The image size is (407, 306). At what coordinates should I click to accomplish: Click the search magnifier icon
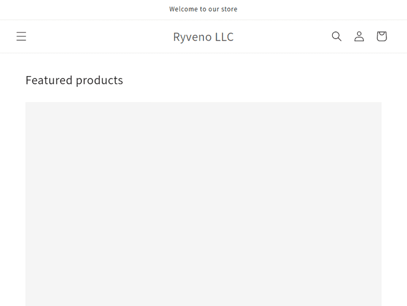pyautogui.click(x=336, y=36)
